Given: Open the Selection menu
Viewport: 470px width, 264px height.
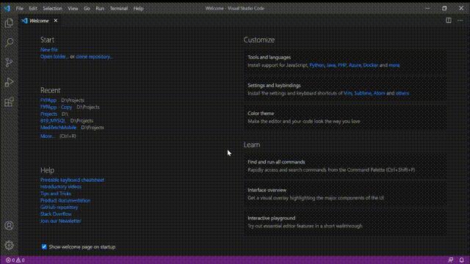Looking at the screenshot, I should (52, 8).
